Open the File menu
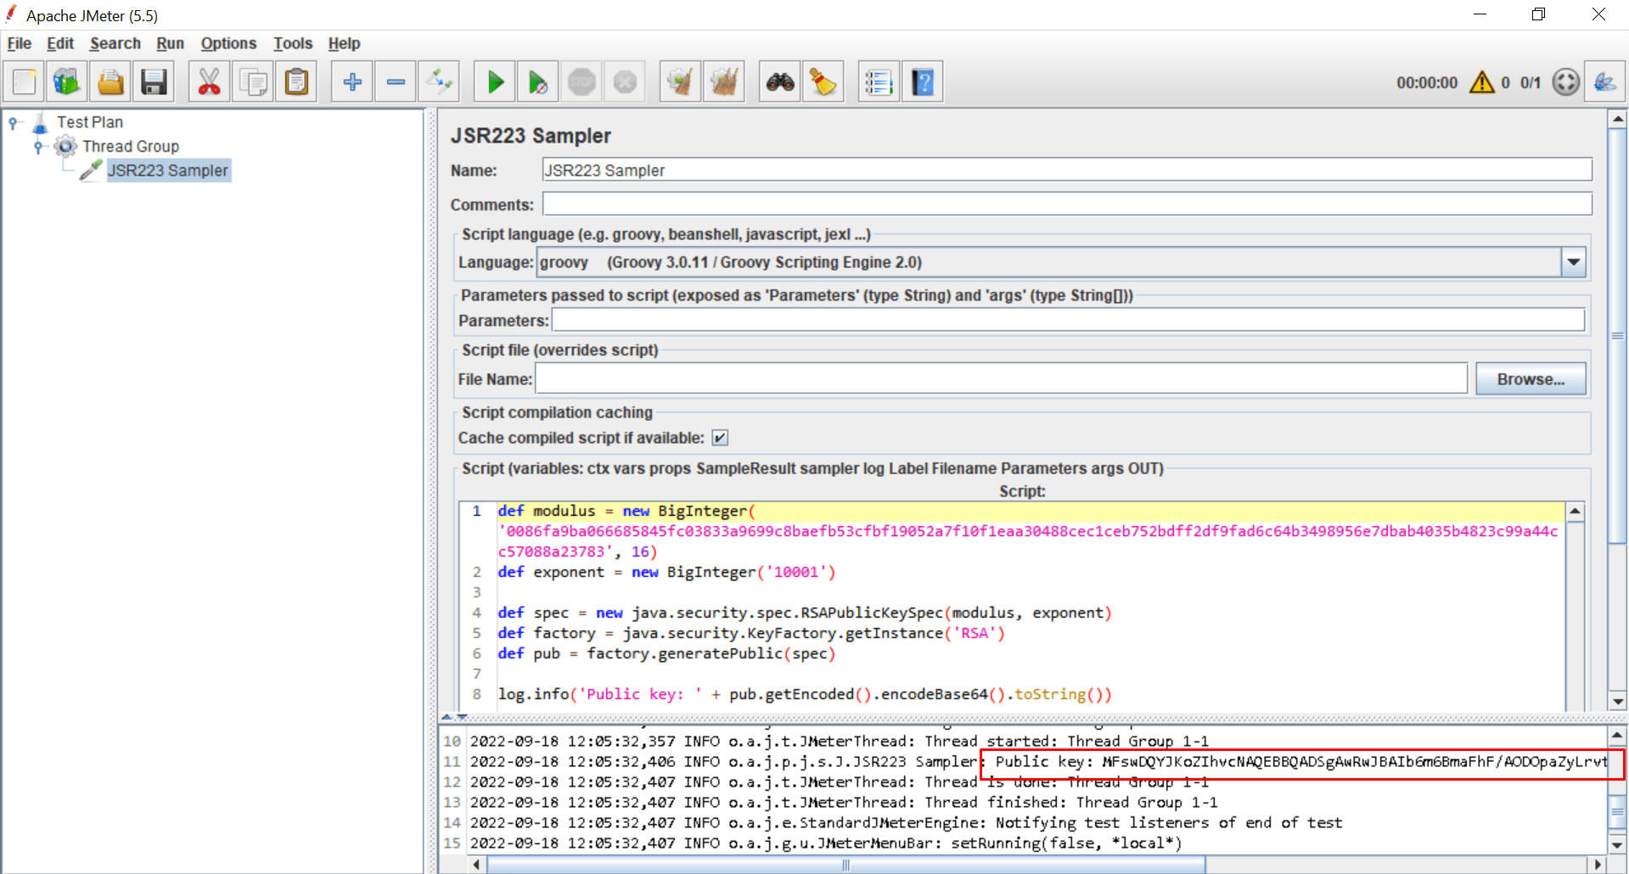1629x874 pixels. tap(20, 43)
